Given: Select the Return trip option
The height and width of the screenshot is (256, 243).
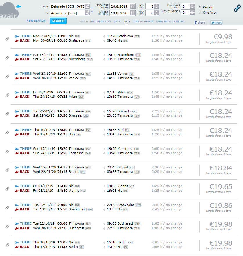Looking at the screenshot, I should (x=200, y=7).
